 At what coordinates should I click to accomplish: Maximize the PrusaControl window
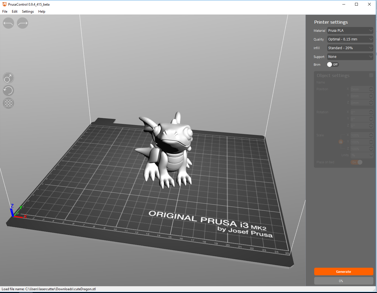(356, 4)
